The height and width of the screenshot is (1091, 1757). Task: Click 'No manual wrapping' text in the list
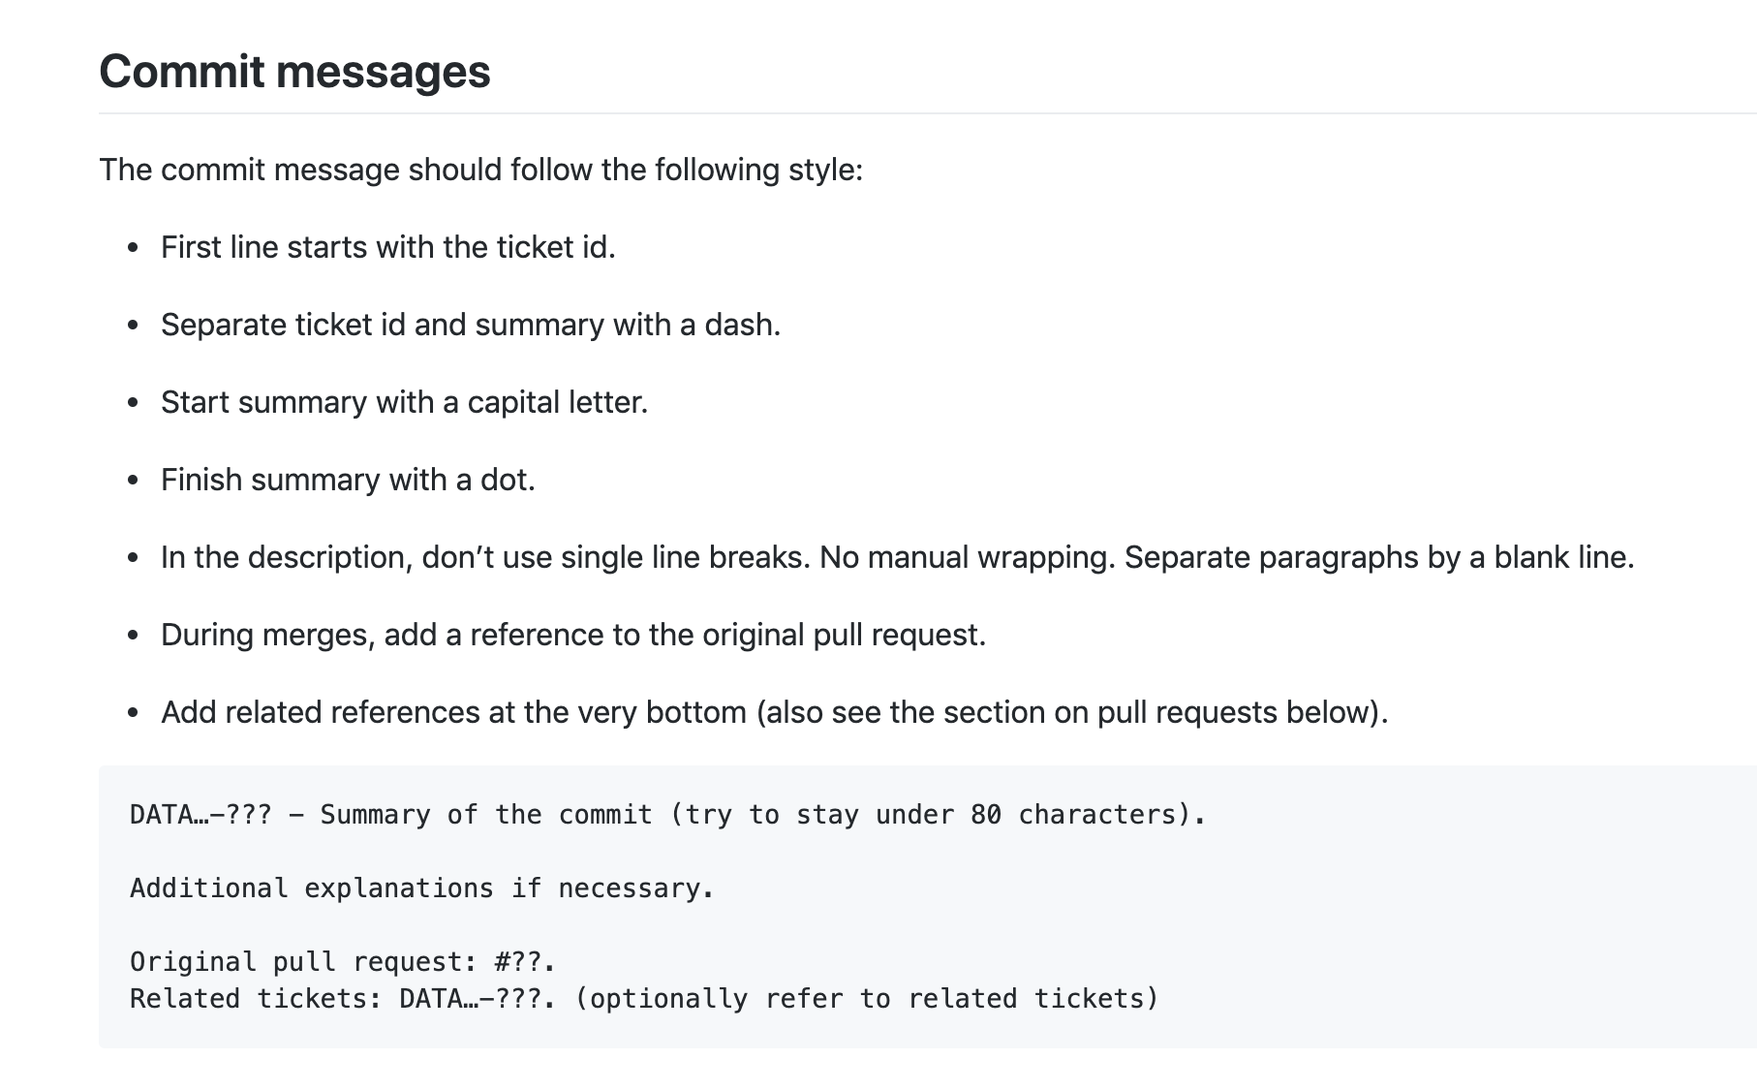963,557
